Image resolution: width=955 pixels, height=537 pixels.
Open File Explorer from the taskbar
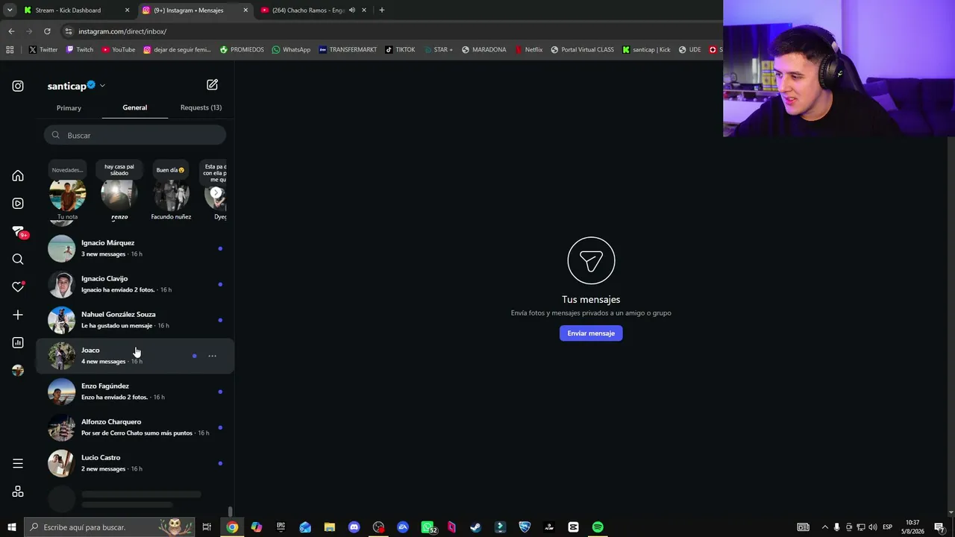pyautogui.click(x=330, y=527)
